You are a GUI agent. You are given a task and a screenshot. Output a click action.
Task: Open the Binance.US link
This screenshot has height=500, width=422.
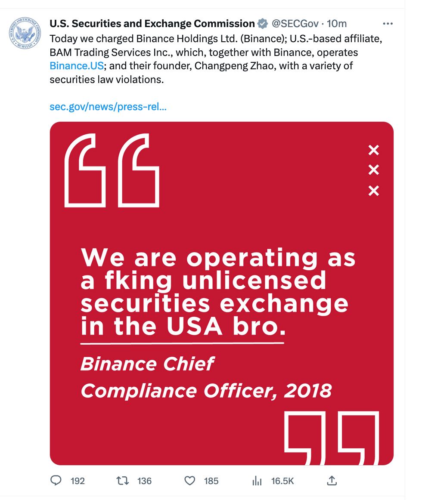point(77,66)
